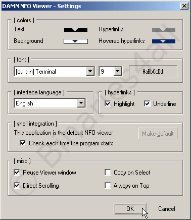Image resolution: width=191 pixels, height=220 pixels.
Task: Expand the font size dropdown arrow
Action: (x=118, y=72)
